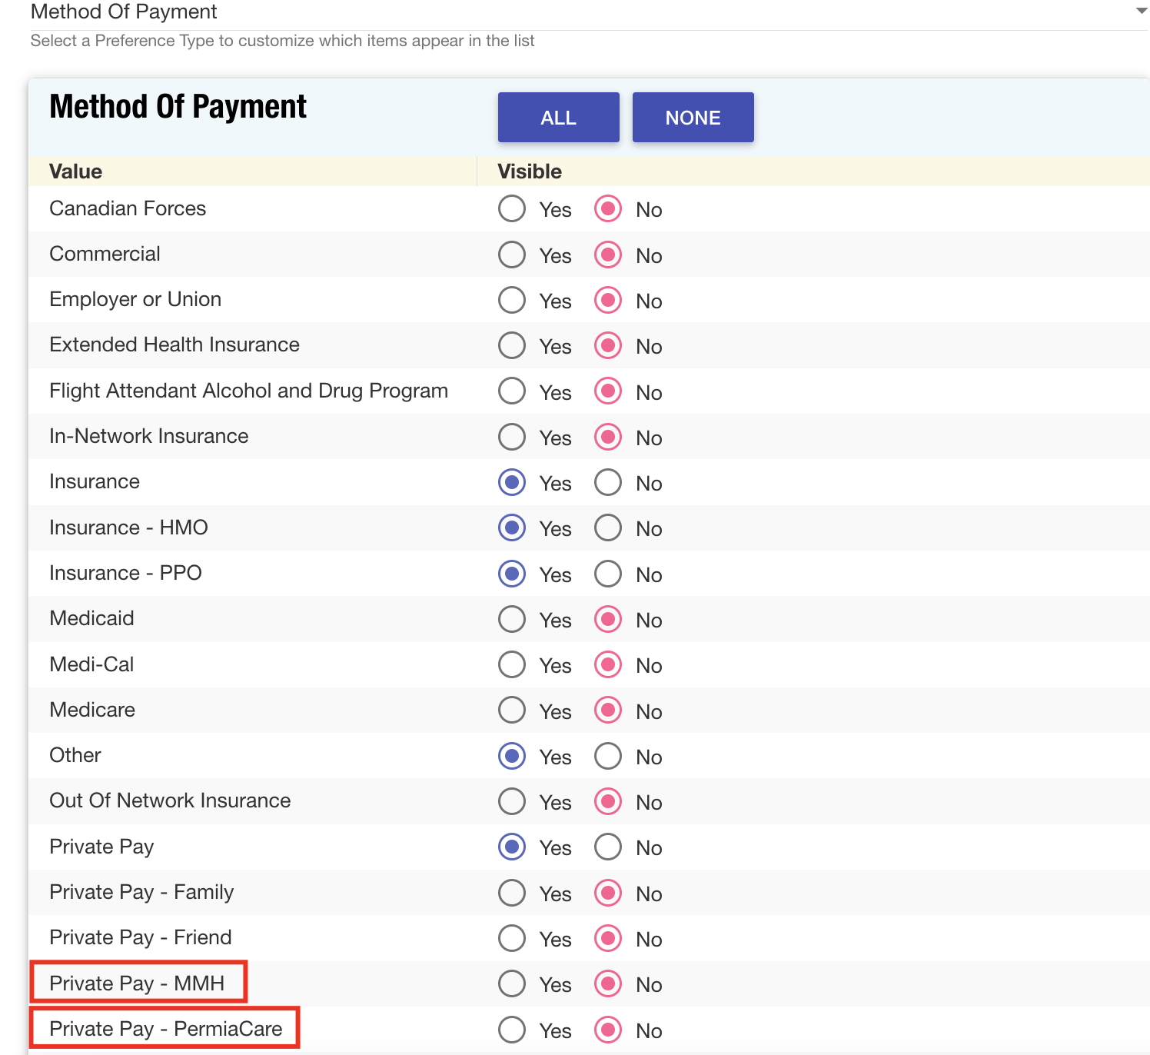1150x1055 pixels.
Task: Hide Private Pay by selecting No
Action: [608, 847]
